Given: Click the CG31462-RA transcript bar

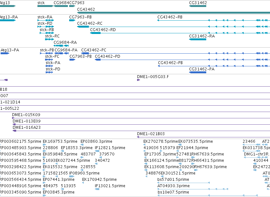Looking at the screenshot, I should [198, 39].
